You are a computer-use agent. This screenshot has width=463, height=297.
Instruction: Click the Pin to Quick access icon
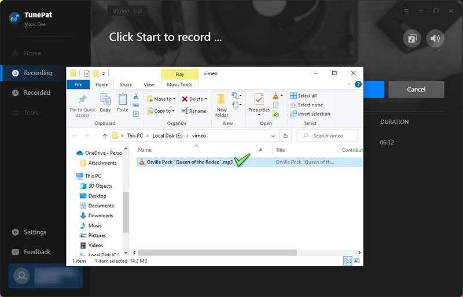[x=83, y=99]
